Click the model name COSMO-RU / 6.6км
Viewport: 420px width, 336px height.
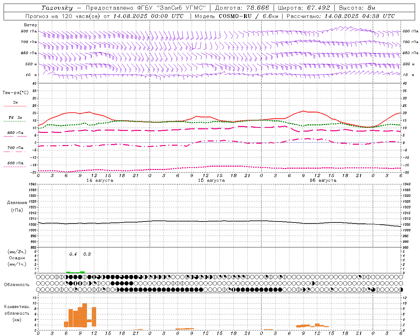248,16
